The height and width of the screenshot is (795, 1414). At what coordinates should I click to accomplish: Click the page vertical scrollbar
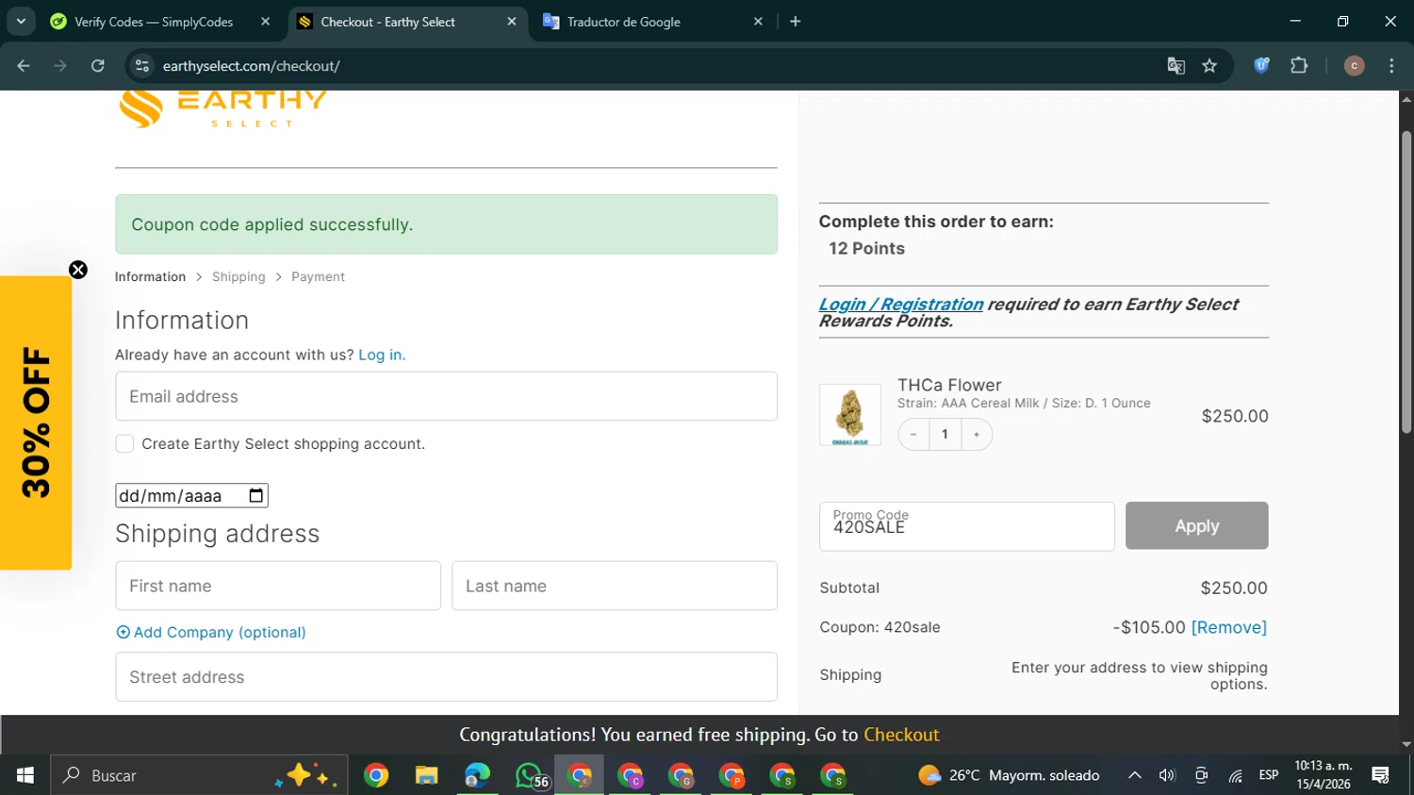(1406, 283)
